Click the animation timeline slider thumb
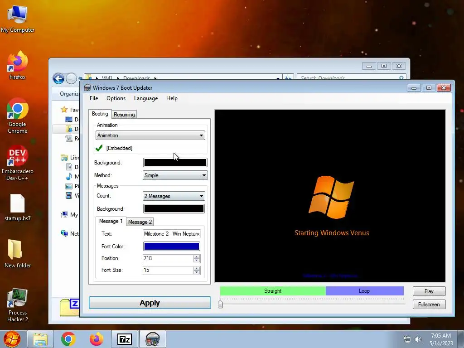 [x=220, y=304]
